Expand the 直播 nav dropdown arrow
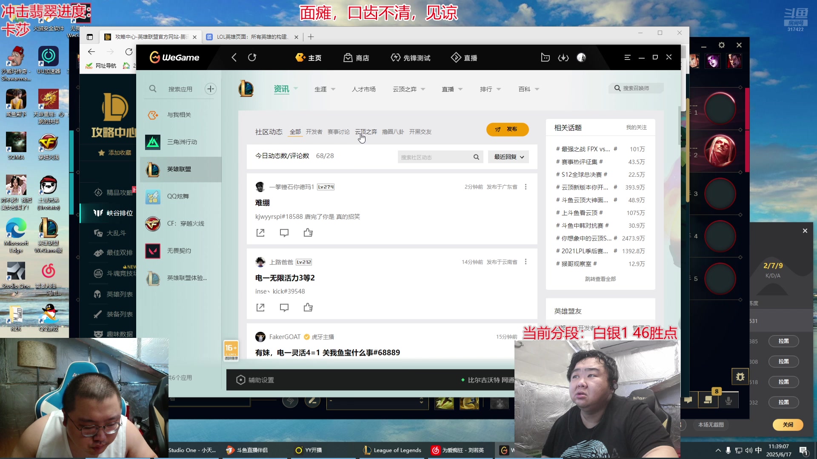The image size is (817, 459). (460, 89)
